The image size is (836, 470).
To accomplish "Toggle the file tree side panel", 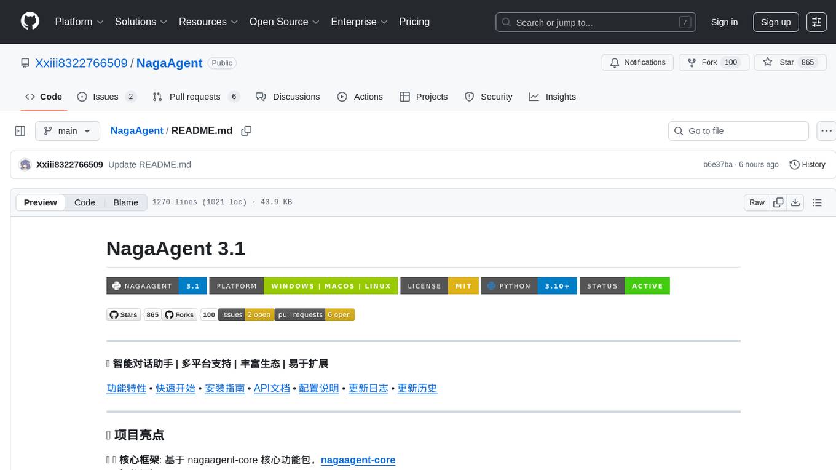I will [x=20, y=131].
